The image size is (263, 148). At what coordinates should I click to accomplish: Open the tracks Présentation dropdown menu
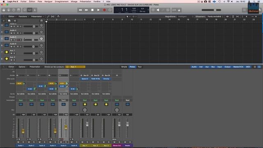coord(37,16)
